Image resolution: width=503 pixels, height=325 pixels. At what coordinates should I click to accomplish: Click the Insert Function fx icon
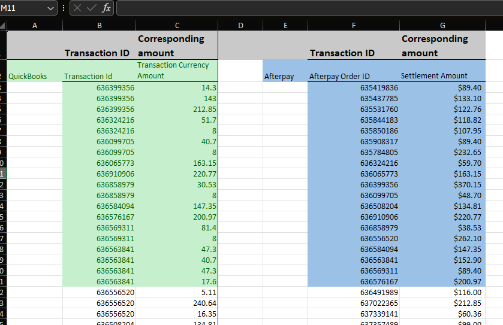click(x=106, y=8)
